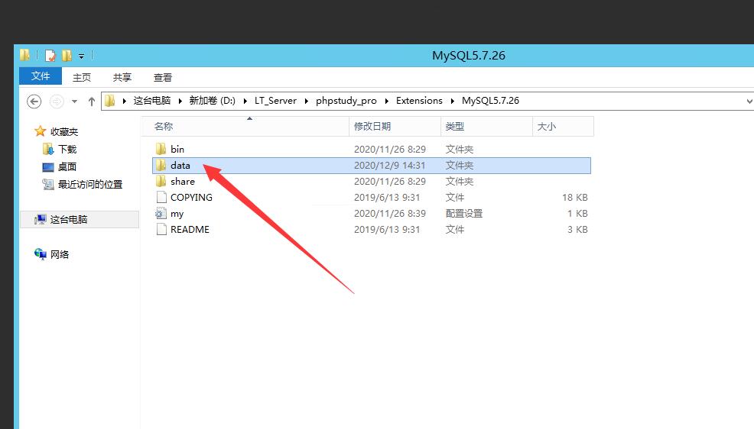Open recent locations dropdown arrow
This screenshot has width=754, height=429.
(x=74, y=102)
